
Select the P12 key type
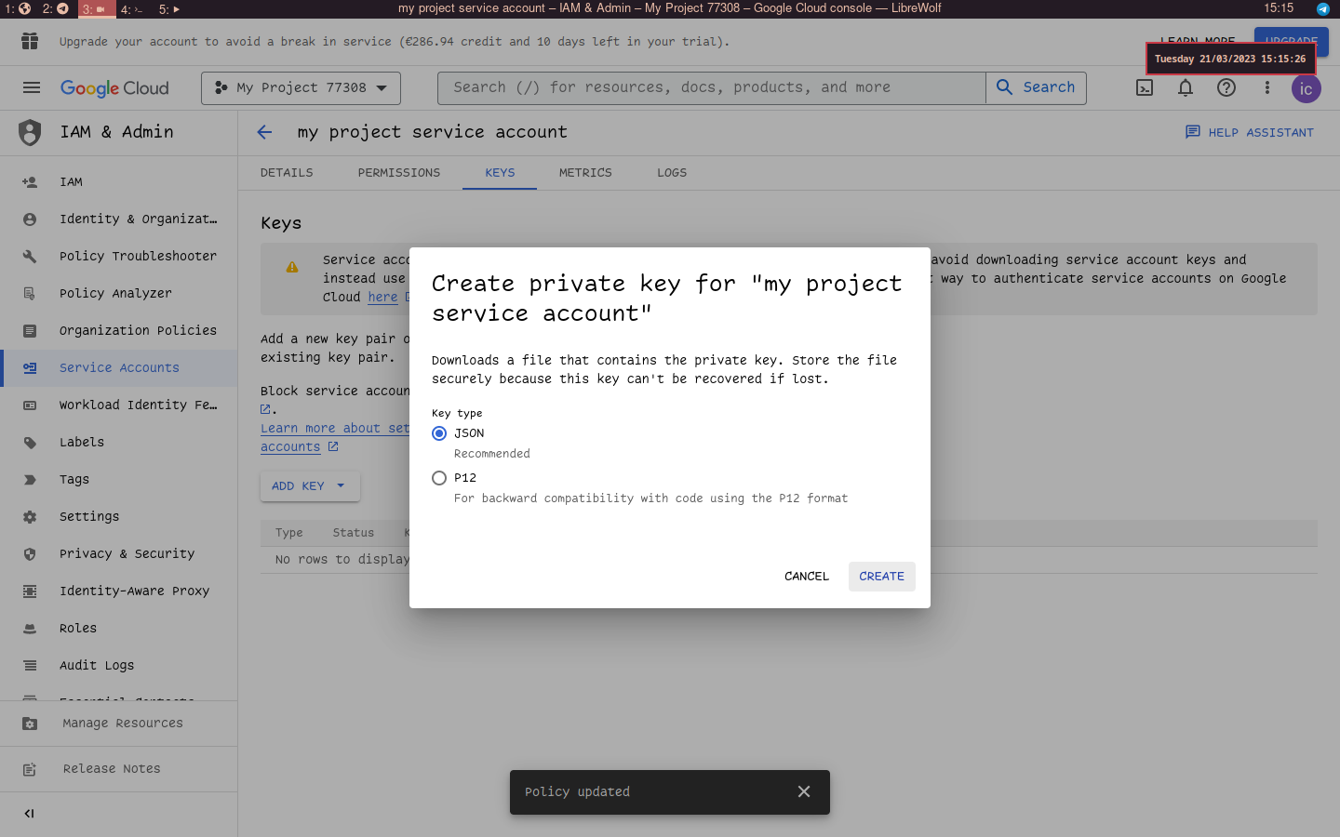click(439, 478)
